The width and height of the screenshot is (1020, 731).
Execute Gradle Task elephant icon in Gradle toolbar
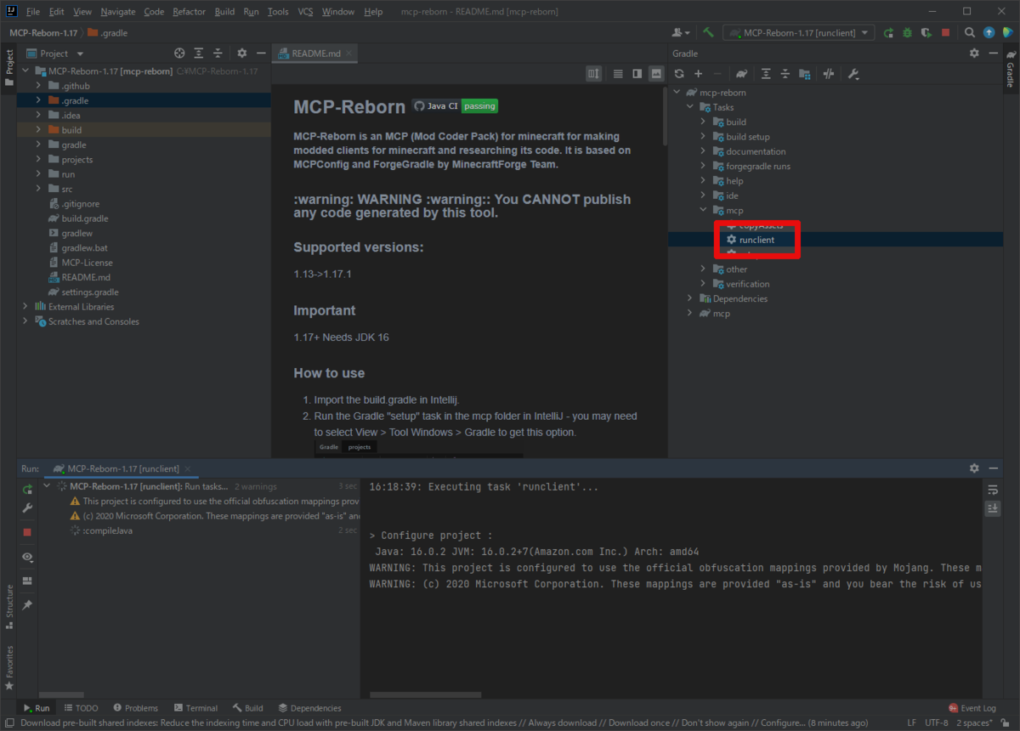741,74
